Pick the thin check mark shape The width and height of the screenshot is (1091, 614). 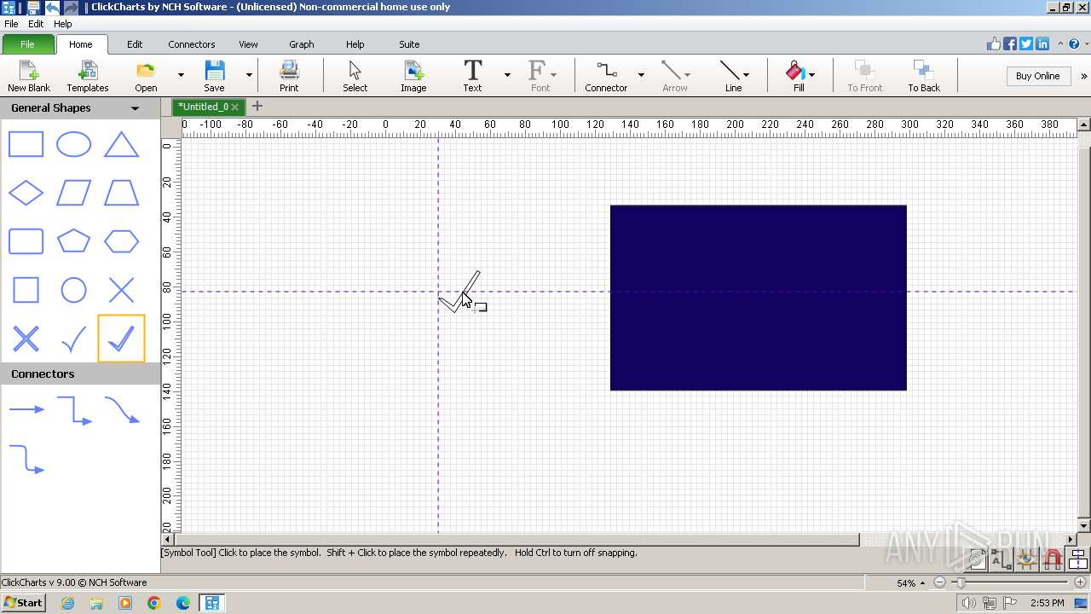(x=73, y=339)
